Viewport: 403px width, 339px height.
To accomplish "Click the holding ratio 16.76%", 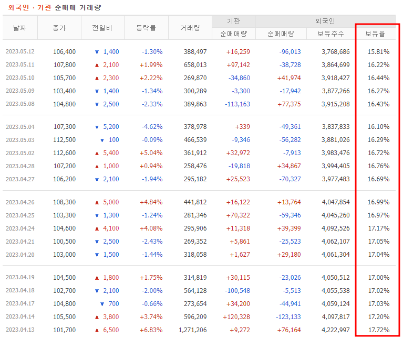I will click(x=379, y=166).
